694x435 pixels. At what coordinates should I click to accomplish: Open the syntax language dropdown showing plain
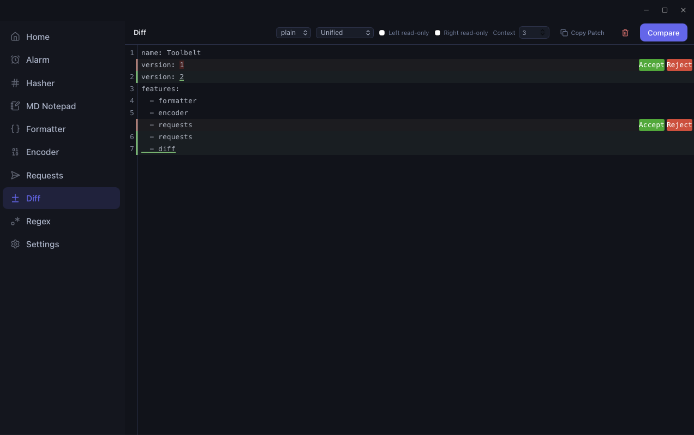tap(293, 32)
